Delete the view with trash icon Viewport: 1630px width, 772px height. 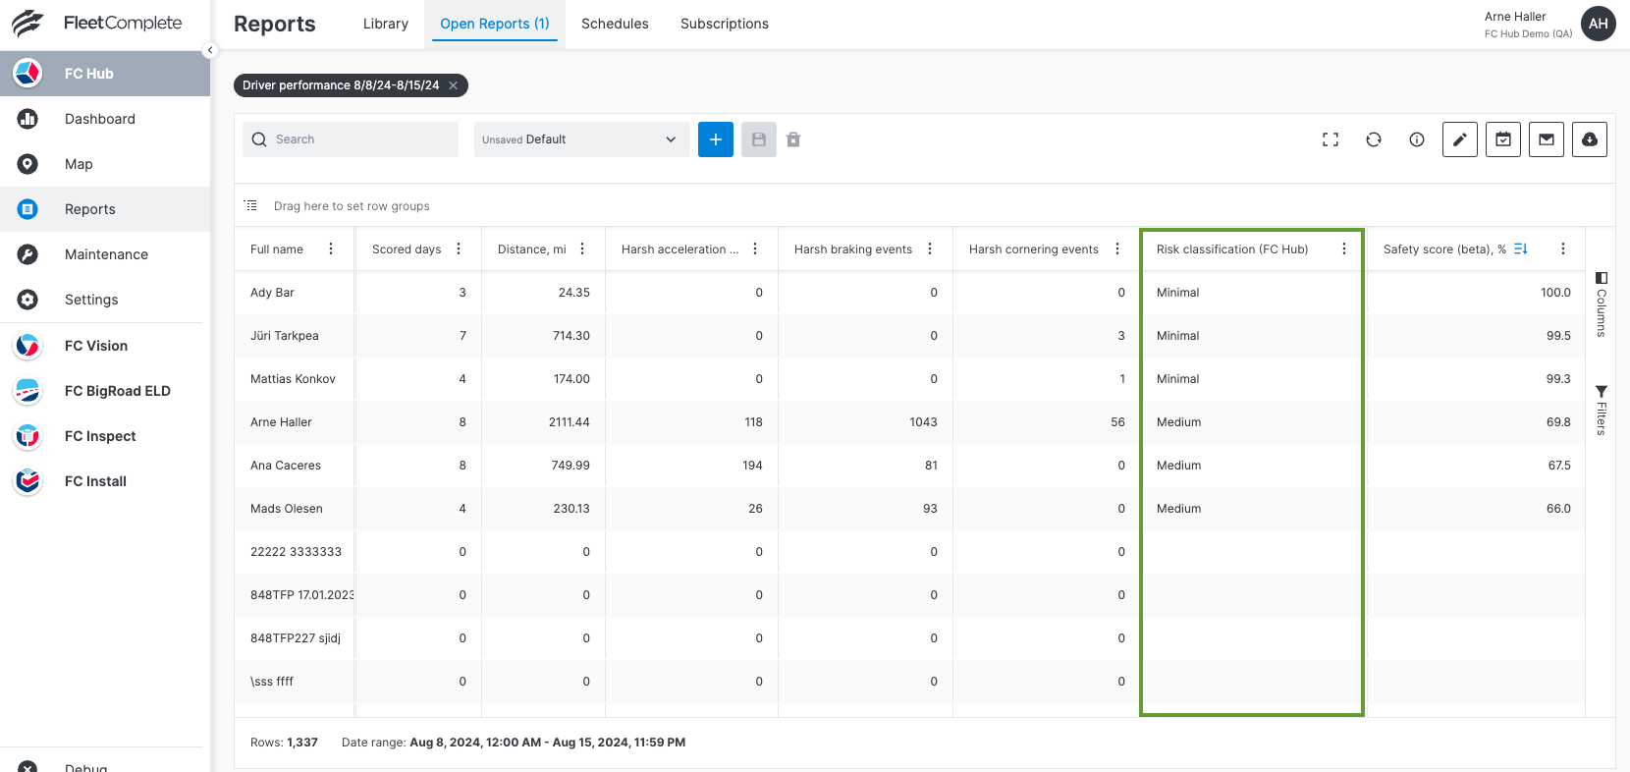[x=793, y=139]
